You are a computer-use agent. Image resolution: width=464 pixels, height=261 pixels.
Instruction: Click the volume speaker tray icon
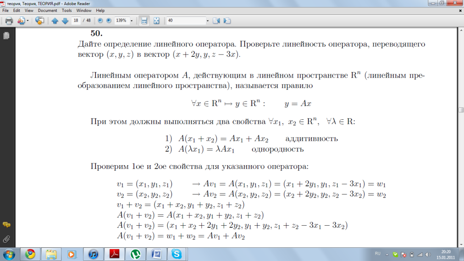[x=428, y=255]
